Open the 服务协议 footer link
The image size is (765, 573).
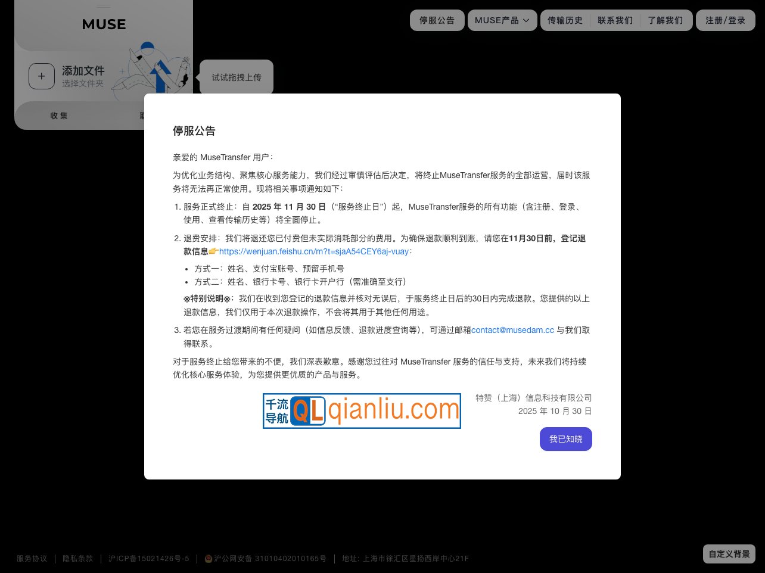coord(32,558)
